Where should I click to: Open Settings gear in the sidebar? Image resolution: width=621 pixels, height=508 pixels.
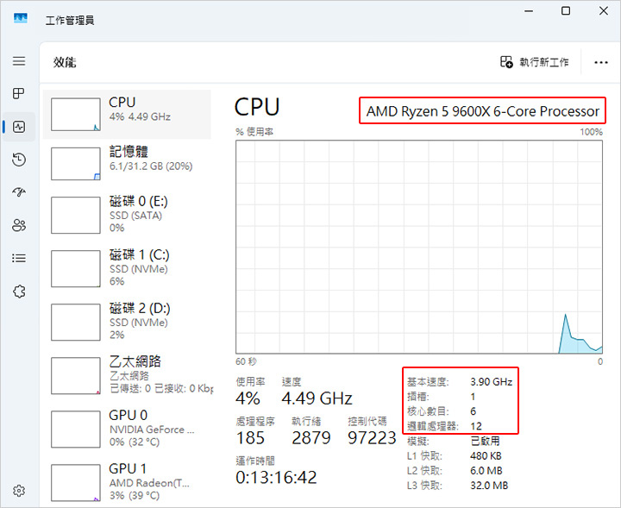[x=19, y=491]
